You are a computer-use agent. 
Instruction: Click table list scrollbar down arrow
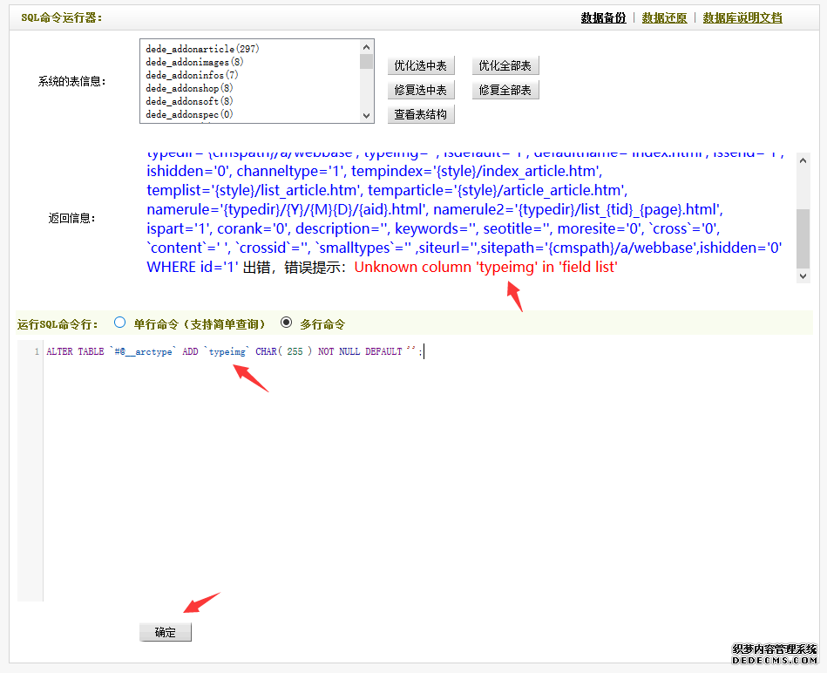[367, 115]
